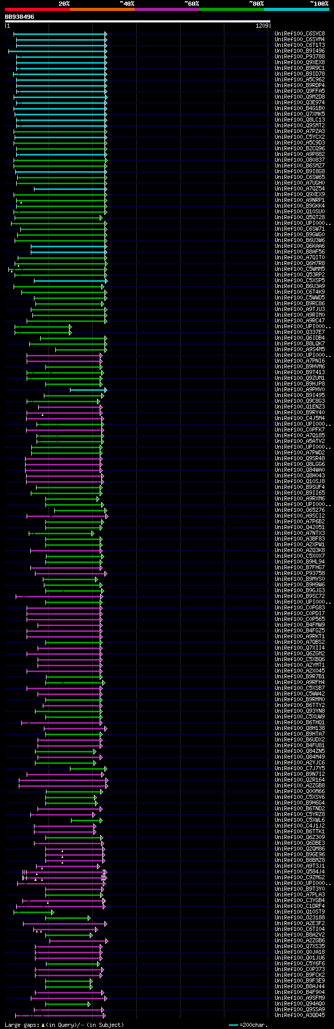The image size is (334, 1029).
Task: Select label UniRef100_C6TI04
Action: 300,929
